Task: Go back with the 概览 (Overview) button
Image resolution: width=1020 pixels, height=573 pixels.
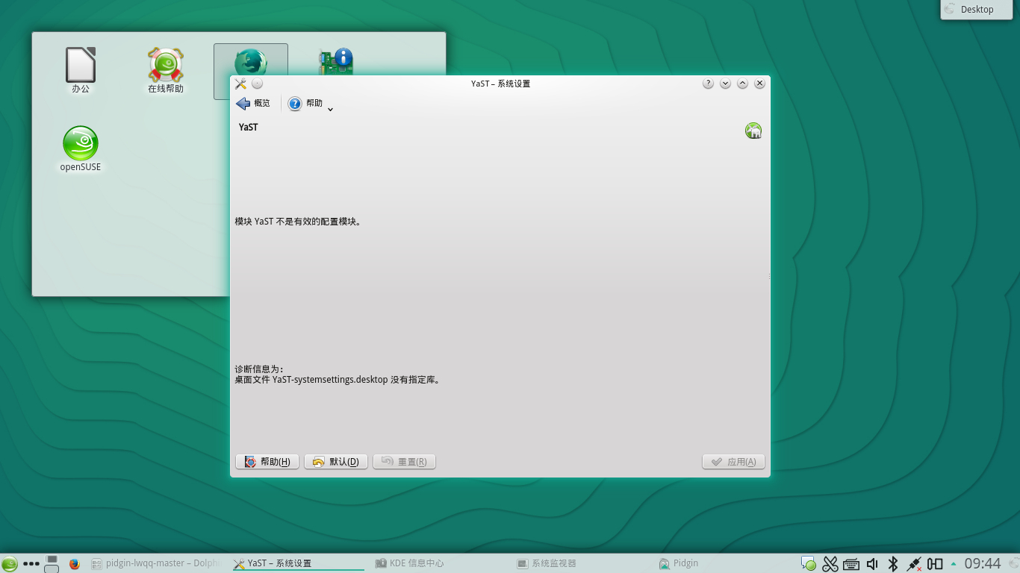Action: click(x=253, y=104)
